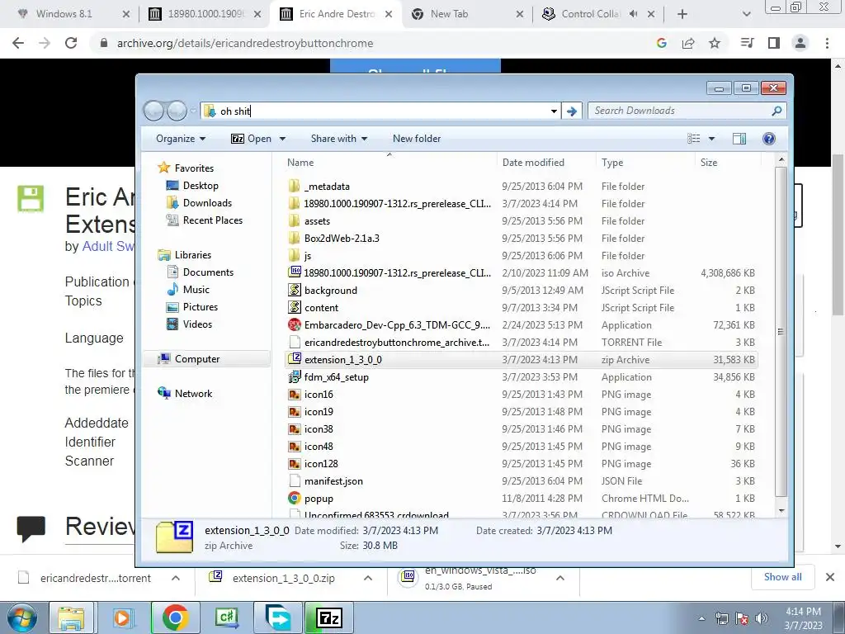The image size is (845, 634).
Task: Click the Google icon in the address bar
Action: [662, 43]
